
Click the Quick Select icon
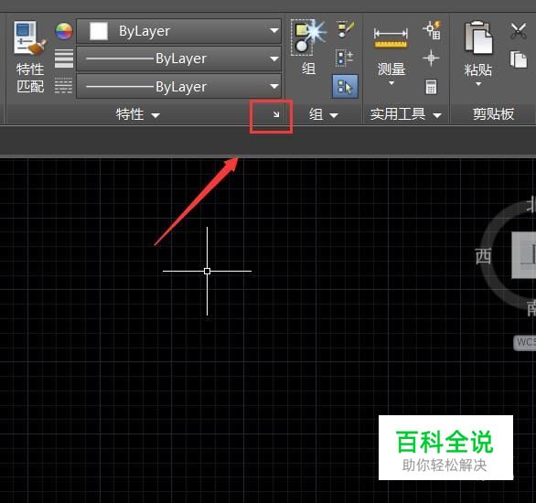click(x=432, y=30)
